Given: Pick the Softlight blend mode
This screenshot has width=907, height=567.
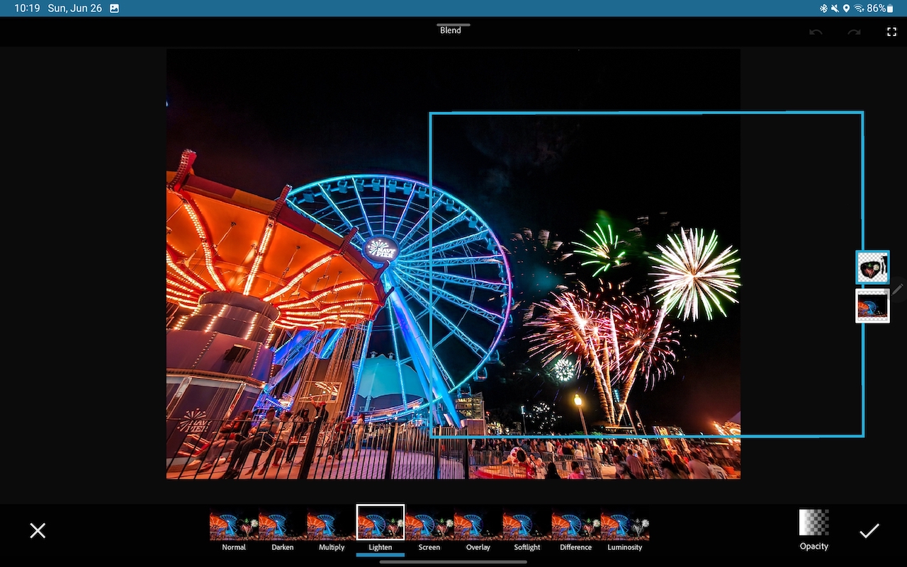Looking at the screenshot, I should [527, 527].
